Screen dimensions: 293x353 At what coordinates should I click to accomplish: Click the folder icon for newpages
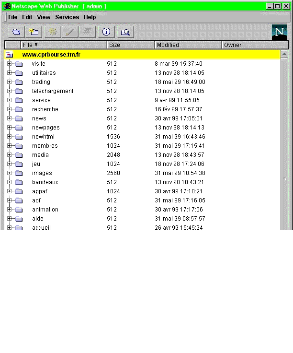pos(19,128)
